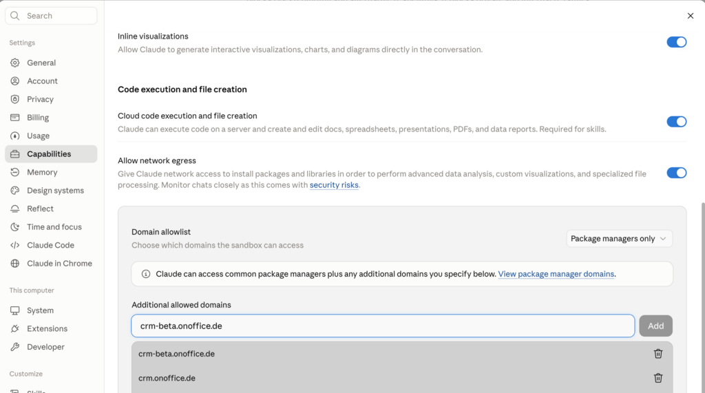705x393 pixels.
Task: Click the Billing card icon
Action: click(15, 118)
